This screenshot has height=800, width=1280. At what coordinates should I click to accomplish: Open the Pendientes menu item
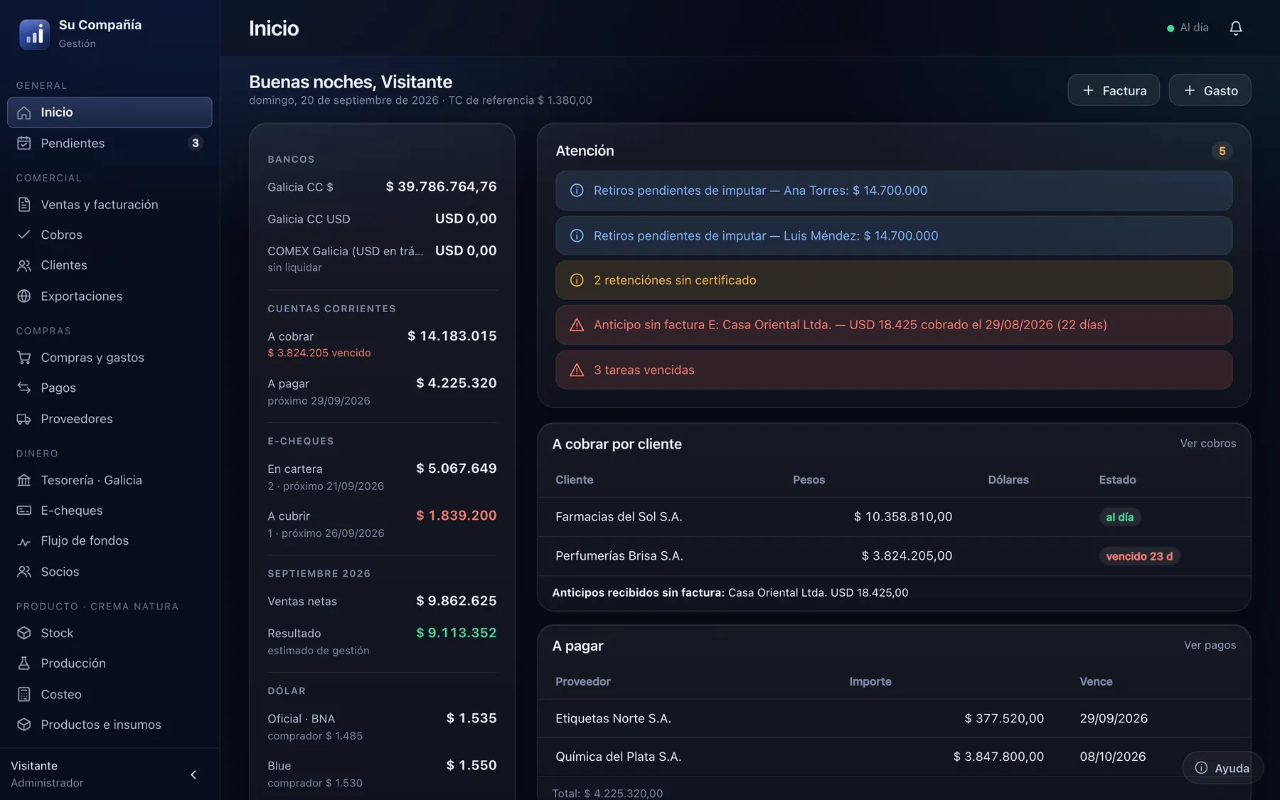(x=110, y=143)
